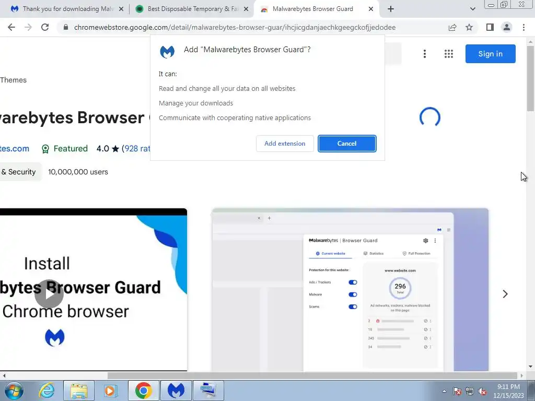This screenshot has height=401, width=535.
Task: Open the Themes navigation link
Action: tap(13, 80)
